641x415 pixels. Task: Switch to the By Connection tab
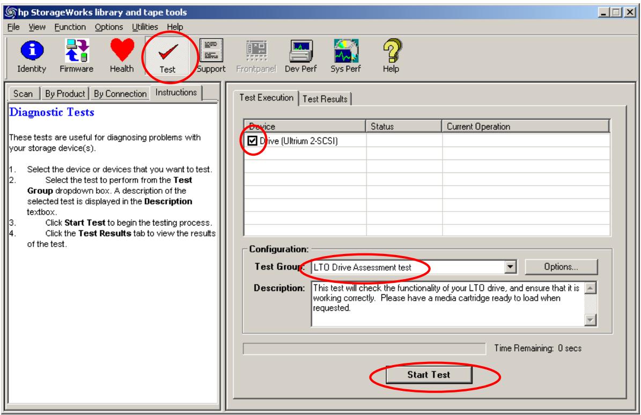[x=120, y=94]
